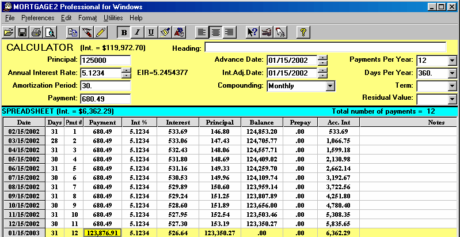Open the Utilities menu
The height and width of the screenshot is (237, 460).
113,18
